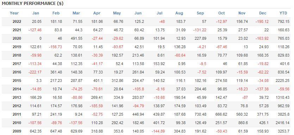Viewport: 294px width, 135px height.
Task: Click the 2013 May value 334.9
Action: click(x=118, y=97)
